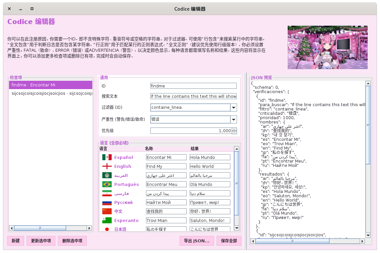This screenshot has height=253, width=380.
Task: Click the Russian flag icon
Action: [107, 202]
